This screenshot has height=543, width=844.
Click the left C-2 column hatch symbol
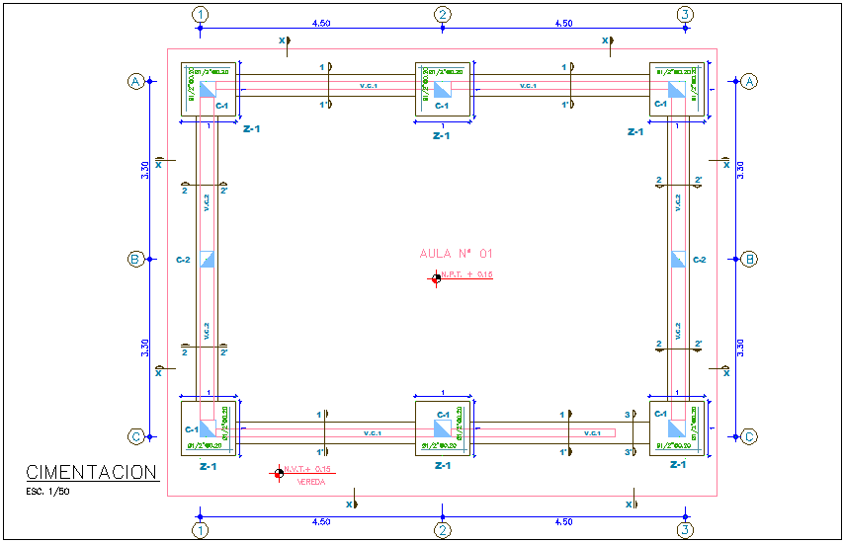coord(207,260)
